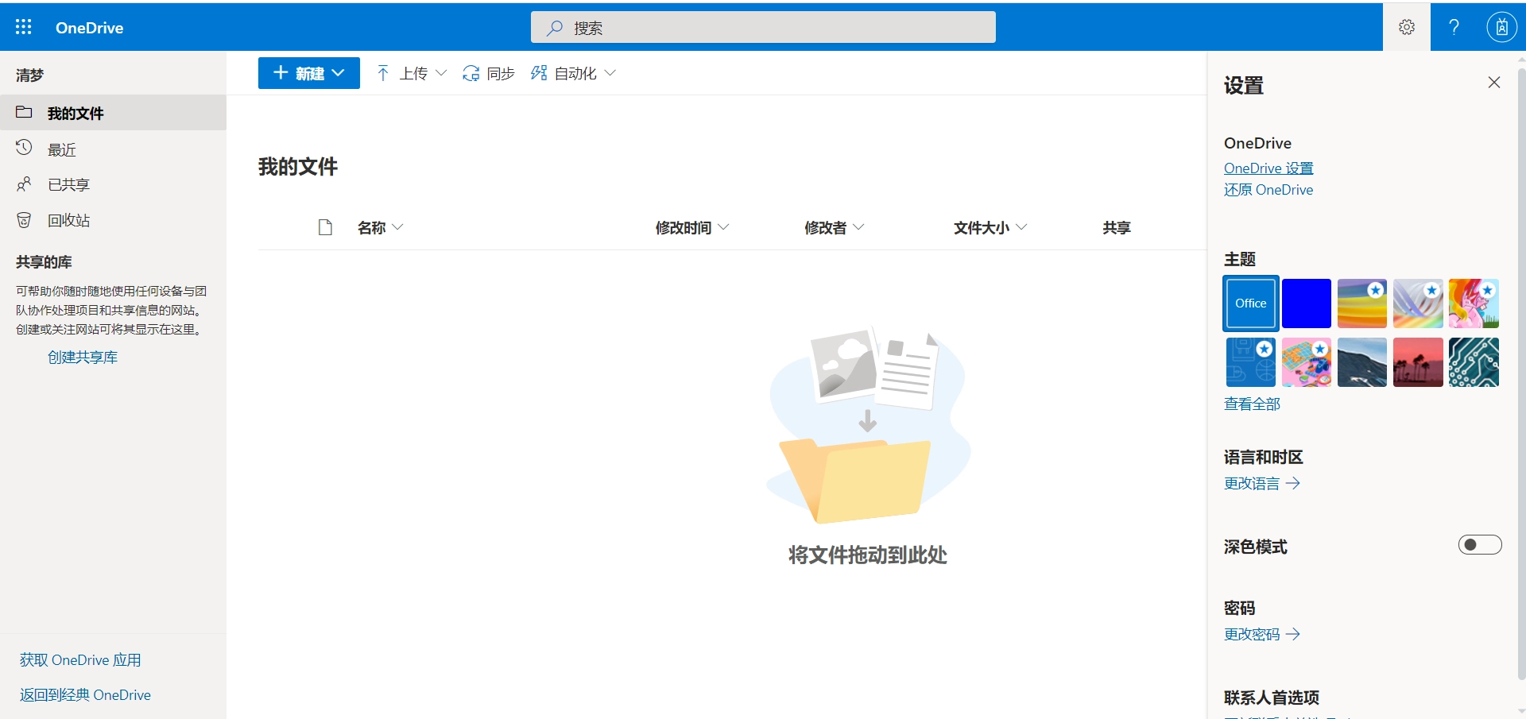Click the 同步 sync icon
The image size is (1526, 719).
(471, 72)
